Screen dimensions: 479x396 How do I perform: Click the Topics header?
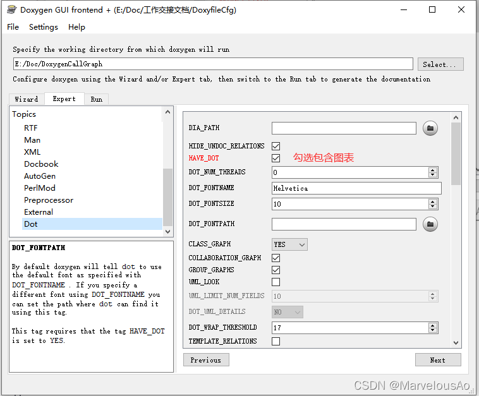(24, 114)
